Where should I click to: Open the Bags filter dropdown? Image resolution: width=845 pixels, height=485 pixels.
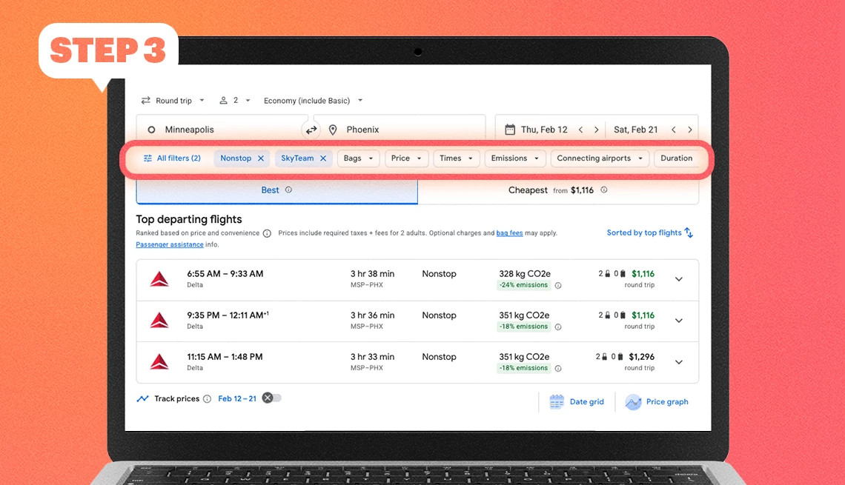tap(358, 158)
